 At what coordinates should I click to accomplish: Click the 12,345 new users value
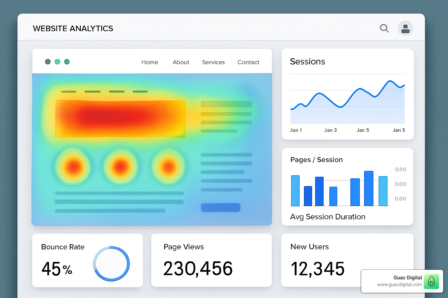(318, 269)
